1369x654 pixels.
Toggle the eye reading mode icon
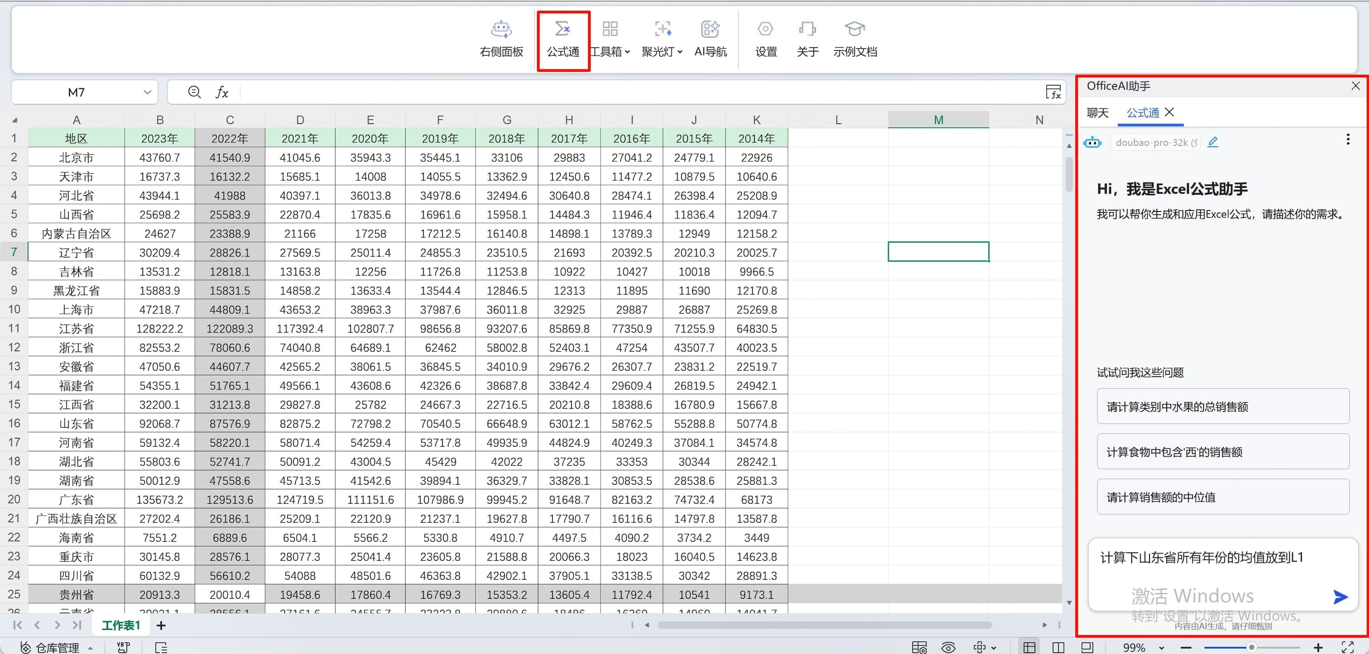(948, 647)
